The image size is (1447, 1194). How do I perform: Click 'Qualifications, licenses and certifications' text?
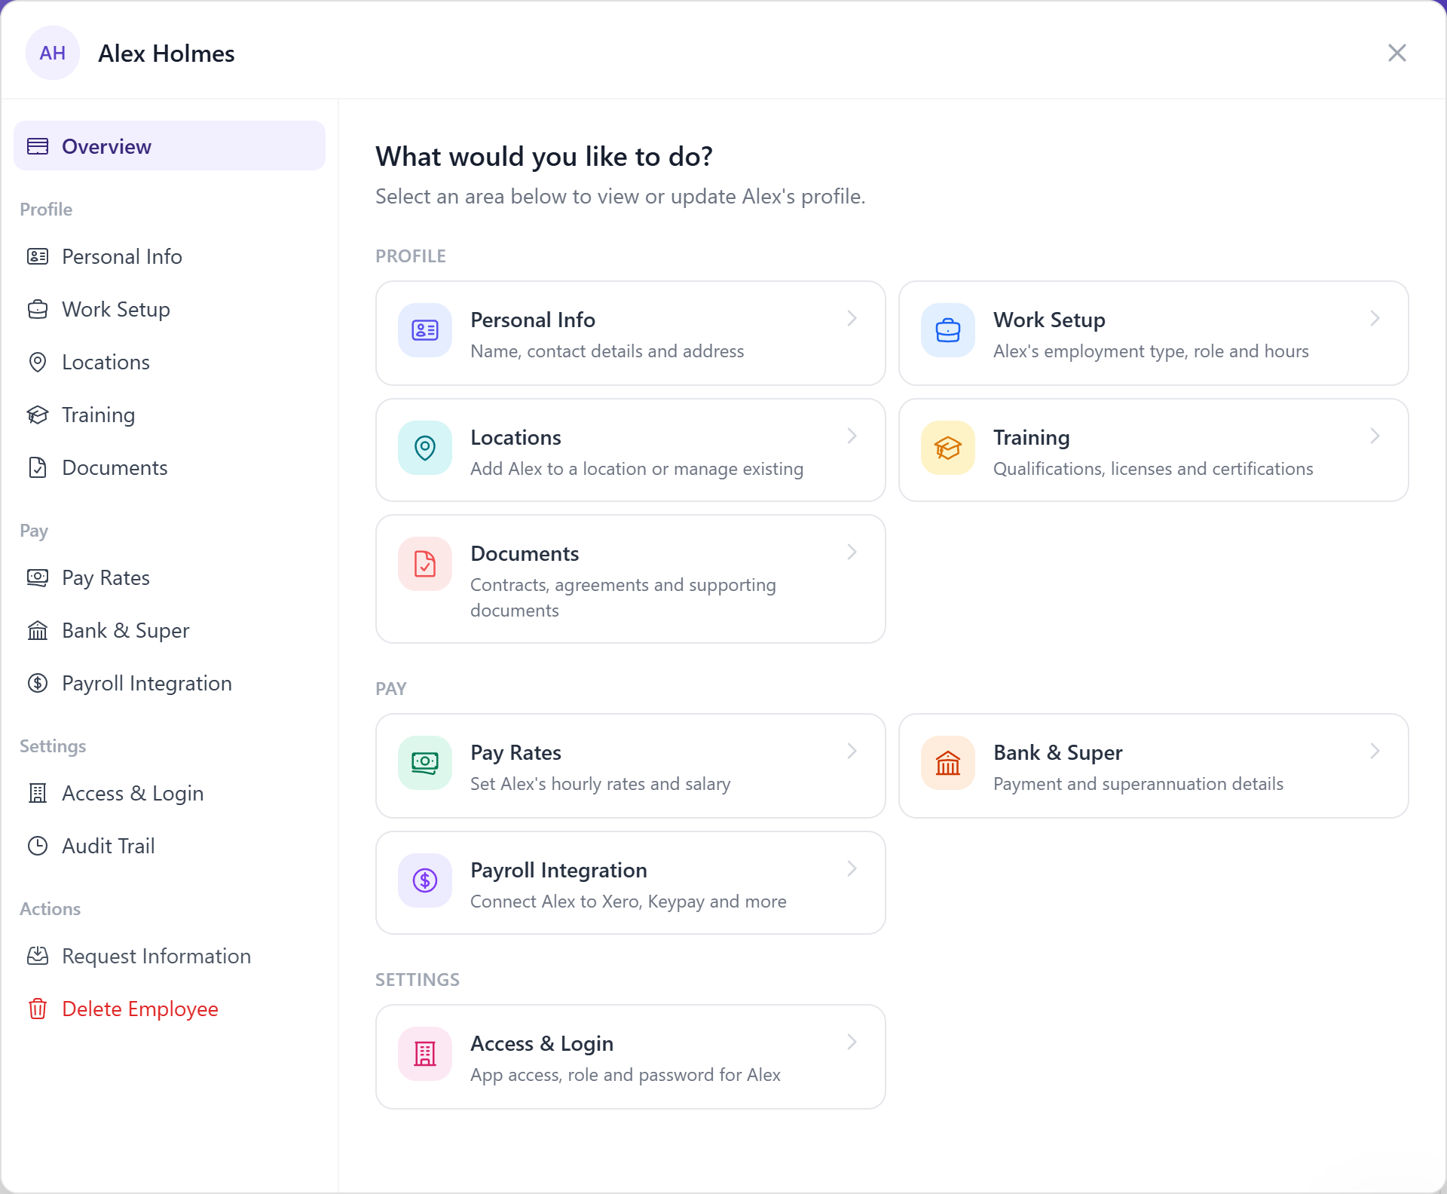[1153, 469]
